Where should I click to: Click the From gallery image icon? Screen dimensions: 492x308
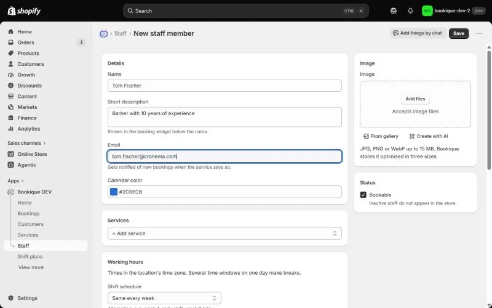(366, 136)
